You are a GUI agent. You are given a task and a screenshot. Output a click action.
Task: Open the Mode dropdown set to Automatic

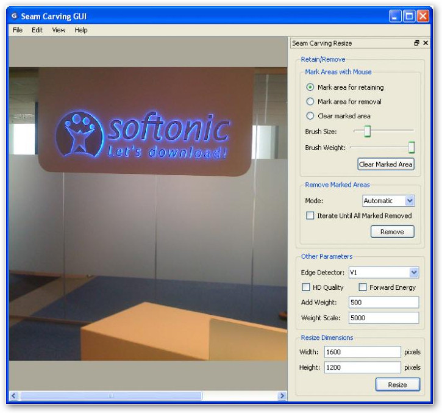click(x=388, y=201)
